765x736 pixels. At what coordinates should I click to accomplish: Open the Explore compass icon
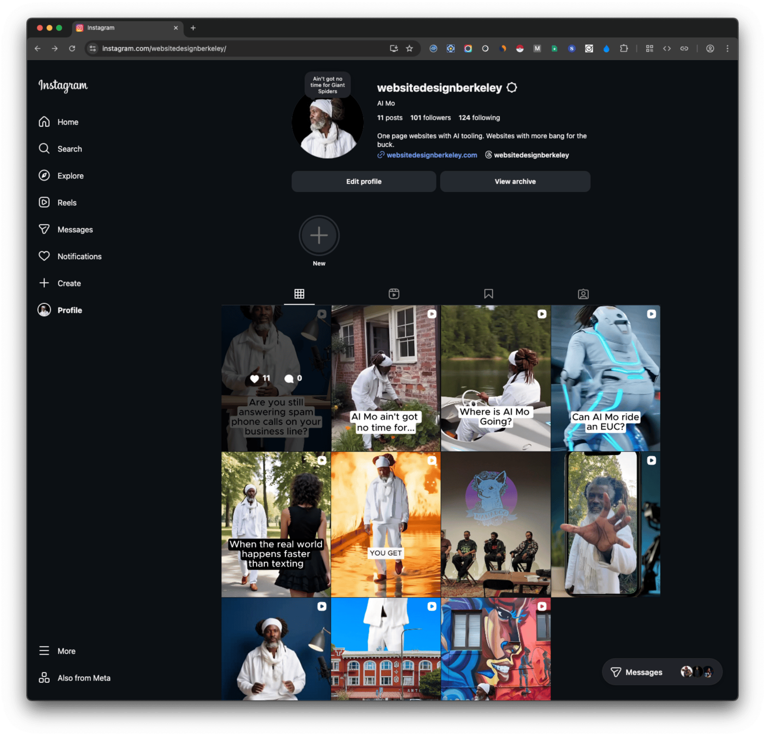(44, 176)
